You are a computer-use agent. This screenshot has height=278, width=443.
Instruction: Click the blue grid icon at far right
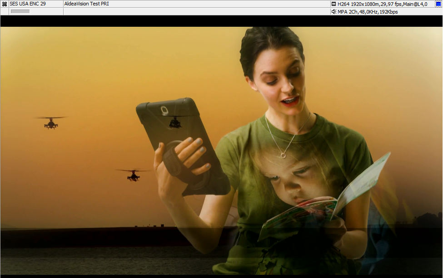point(438,4)
